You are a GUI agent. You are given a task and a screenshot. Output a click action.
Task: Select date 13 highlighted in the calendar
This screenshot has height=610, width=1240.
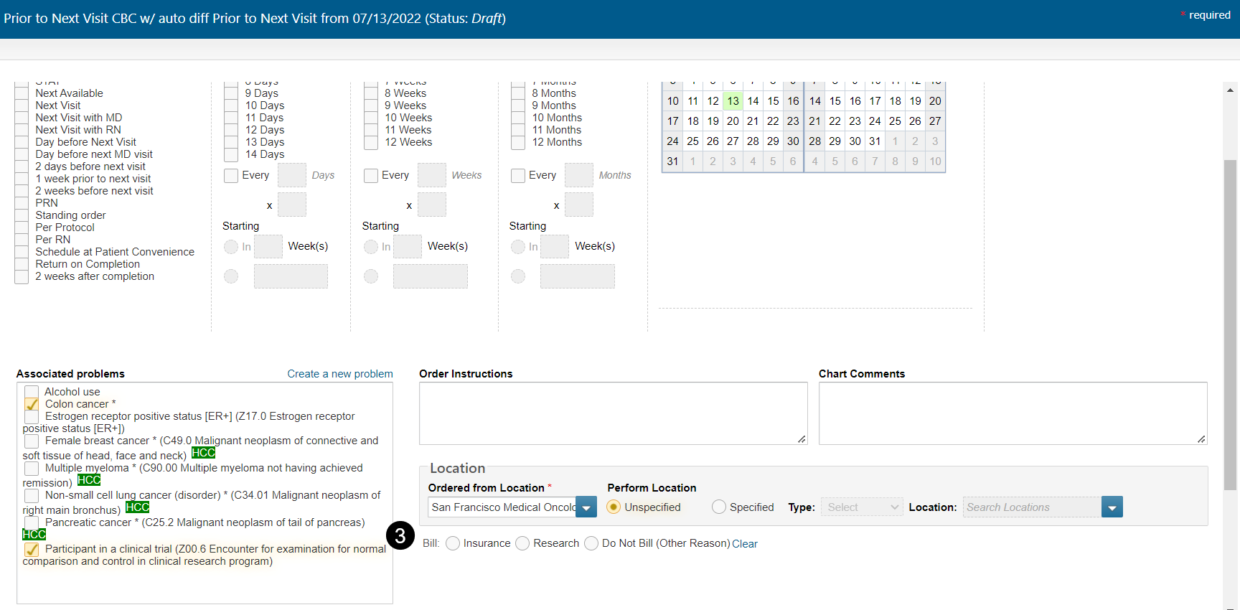[x=733, y=101]
